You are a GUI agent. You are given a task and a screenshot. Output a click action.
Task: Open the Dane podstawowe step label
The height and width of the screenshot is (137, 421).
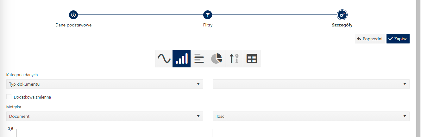[73, 25]
